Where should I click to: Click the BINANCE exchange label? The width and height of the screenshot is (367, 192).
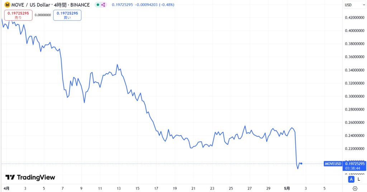pos(80,5)
